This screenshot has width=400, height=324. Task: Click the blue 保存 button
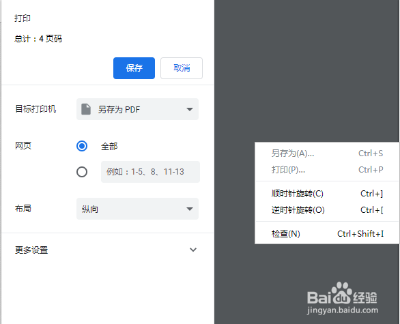pos(134,68)
